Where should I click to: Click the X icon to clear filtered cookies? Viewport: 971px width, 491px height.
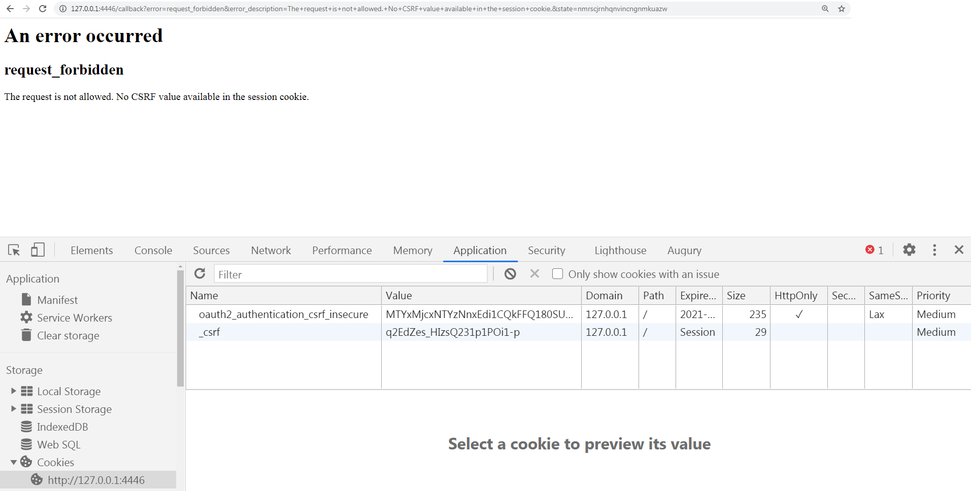pos(534,273)
